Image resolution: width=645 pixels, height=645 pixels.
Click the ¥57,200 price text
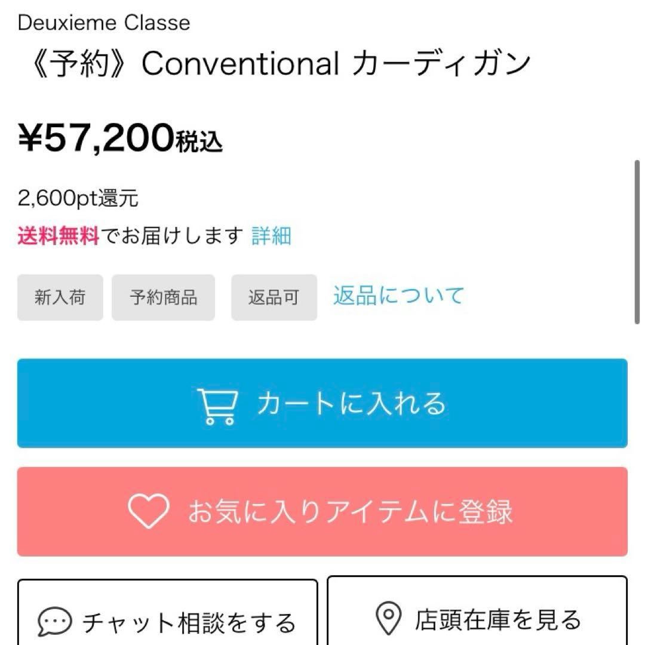coord(97,138)
